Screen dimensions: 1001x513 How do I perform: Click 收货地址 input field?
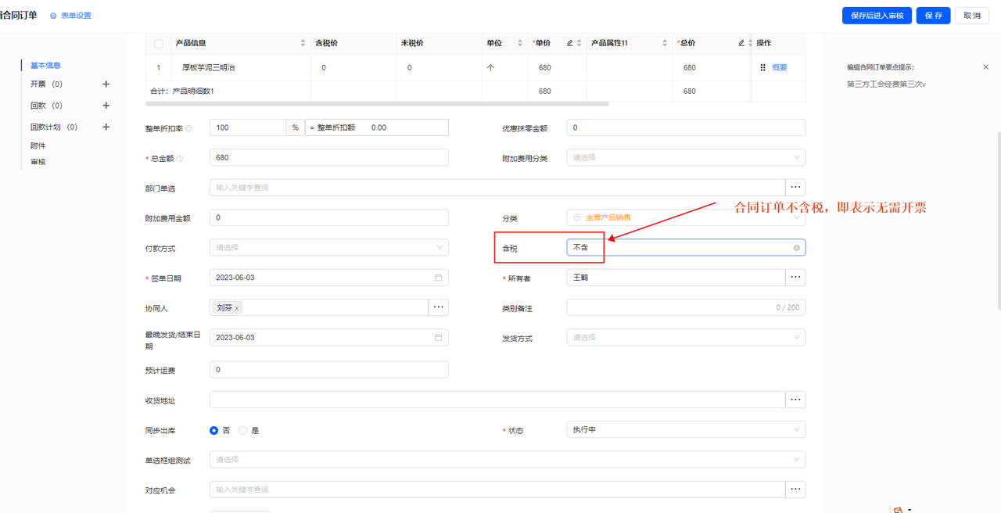click(497, 400)
